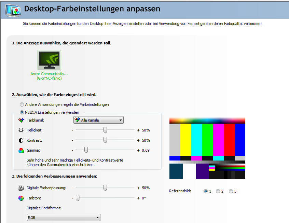The width and height of the screenshot is (289, 223).
Task: Click the Farbkanal RGB gems icon
Action: 21,120
